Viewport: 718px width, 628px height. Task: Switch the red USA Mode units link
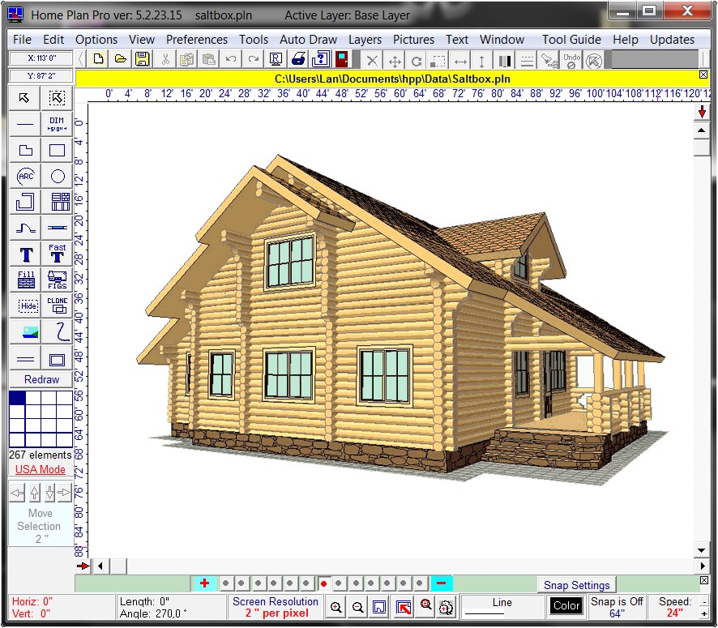(x=41, y=469)
